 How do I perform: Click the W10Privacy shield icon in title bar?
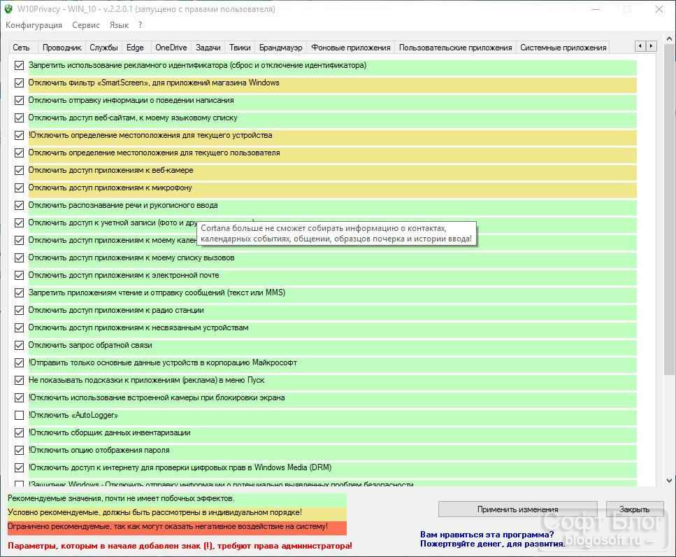pos(8,9)
